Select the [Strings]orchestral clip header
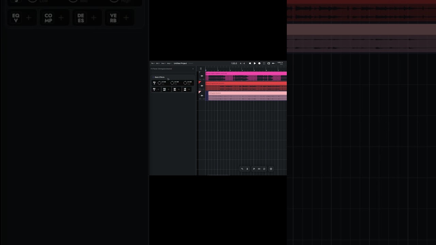Viewport: 436px width, 245px height. click(x=248, y=93)
